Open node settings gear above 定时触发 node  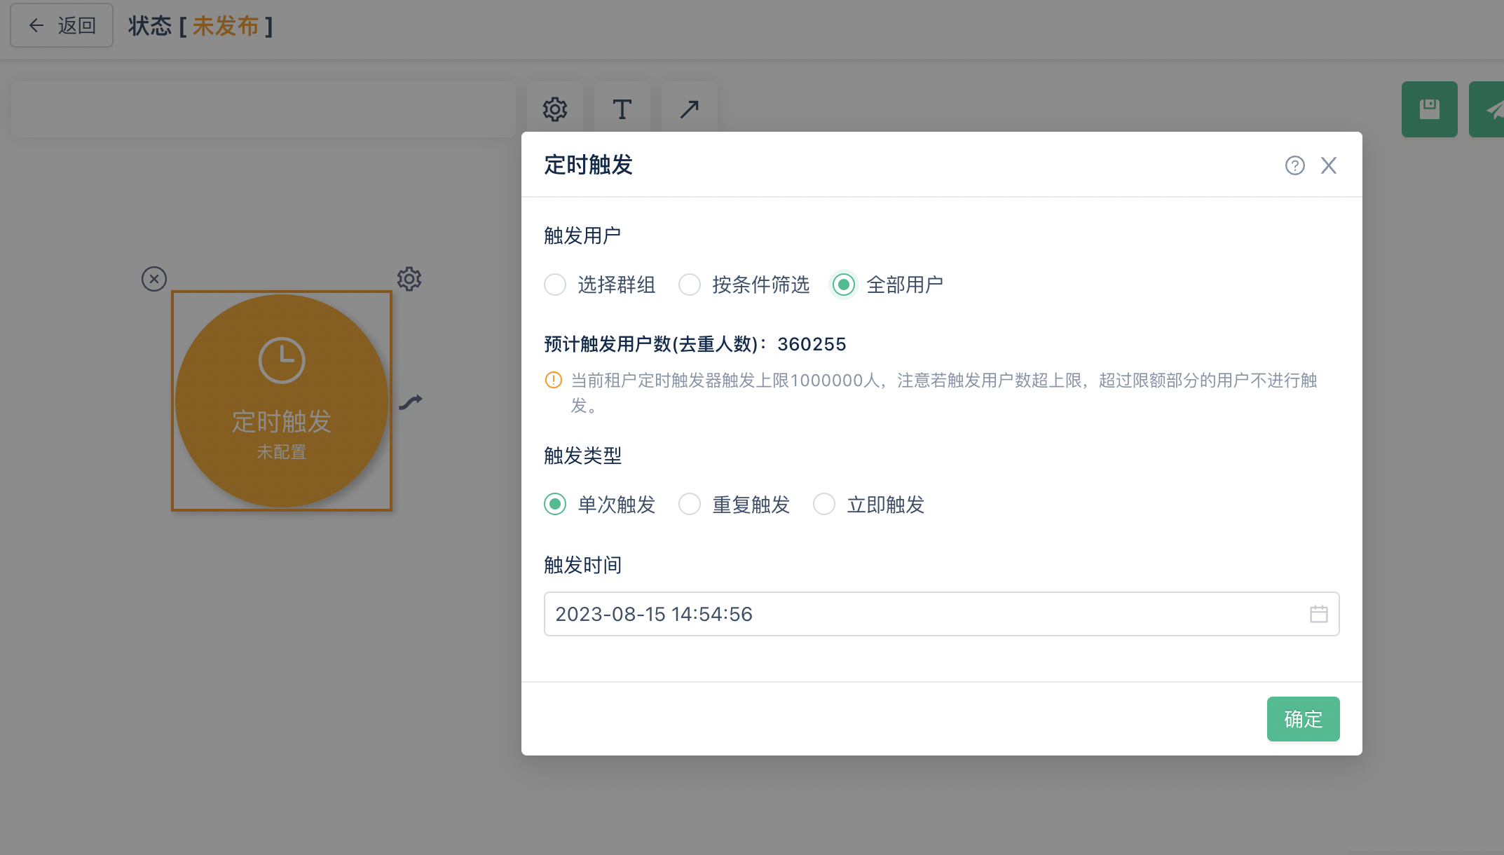pyautogui.click(x=409, y=279)
